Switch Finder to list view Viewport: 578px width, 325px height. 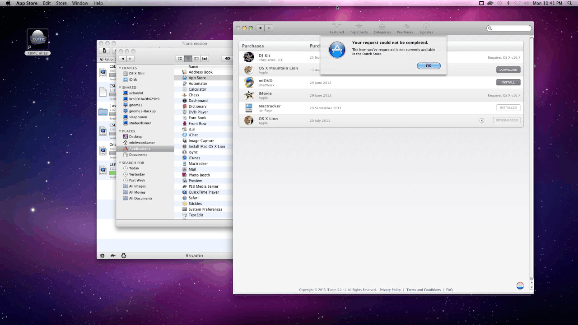pyautogui.click(x=188, y=59)
